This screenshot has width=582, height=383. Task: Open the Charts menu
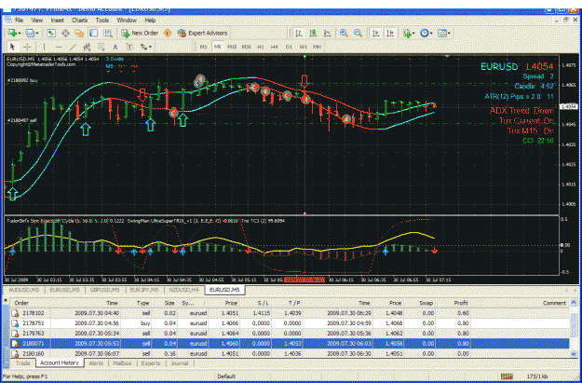[x=80, y=21]
